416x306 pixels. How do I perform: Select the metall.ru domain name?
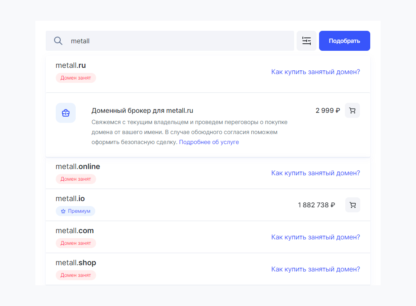[x=71, y=65]
